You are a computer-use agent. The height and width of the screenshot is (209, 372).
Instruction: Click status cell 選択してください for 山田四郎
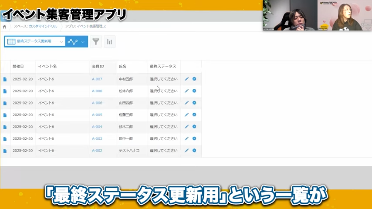(163, 103)
